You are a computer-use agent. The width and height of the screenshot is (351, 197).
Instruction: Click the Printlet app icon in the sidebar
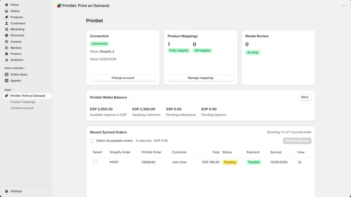pyautogui.click(x=7, y=96)
